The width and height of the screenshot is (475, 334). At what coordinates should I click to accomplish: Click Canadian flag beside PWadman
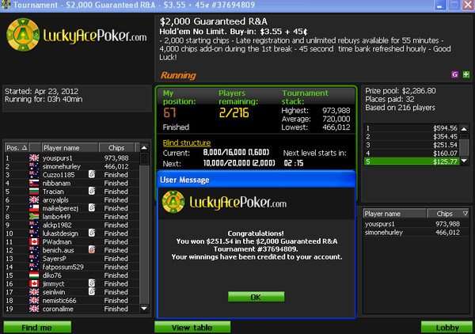coord(34,241)
